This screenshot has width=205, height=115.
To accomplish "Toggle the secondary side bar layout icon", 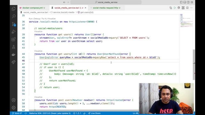I will point(188,2).
